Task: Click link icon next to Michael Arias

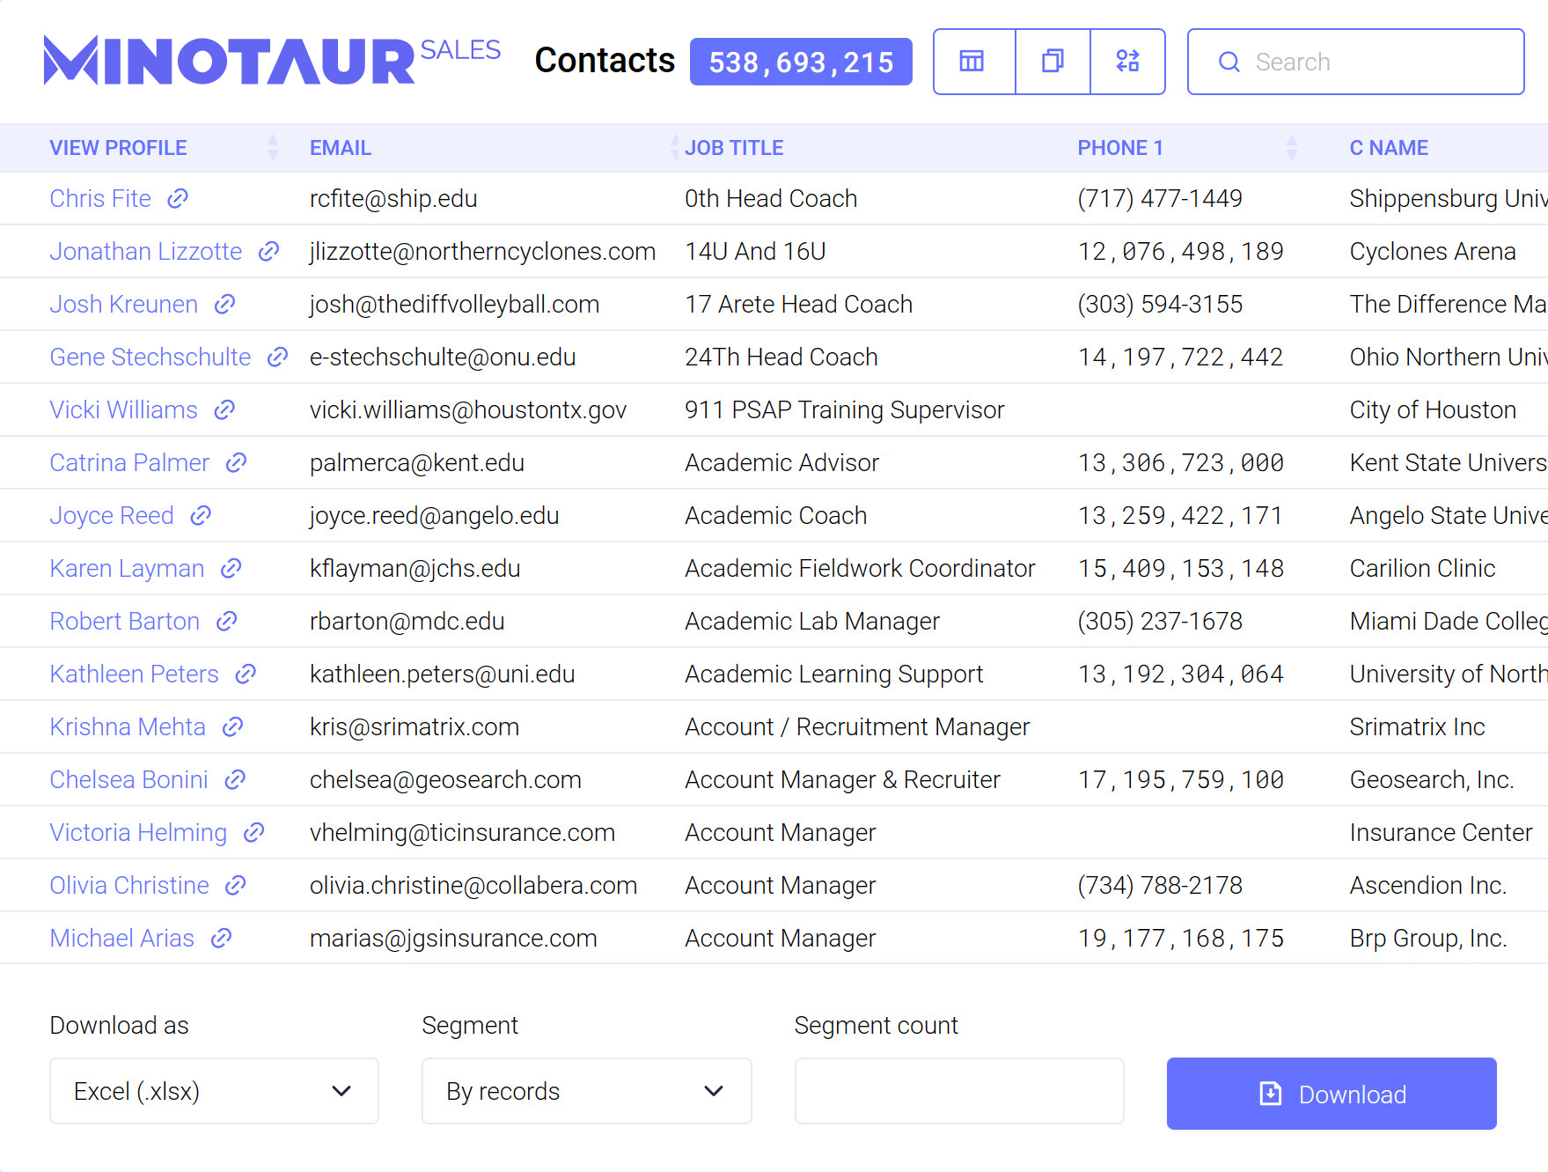Action: (x=221, y=939)
